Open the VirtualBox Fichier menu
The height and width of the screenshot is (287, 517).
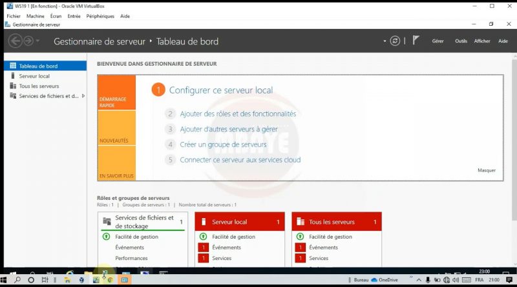pyautogui.click(x=14, y=16)
